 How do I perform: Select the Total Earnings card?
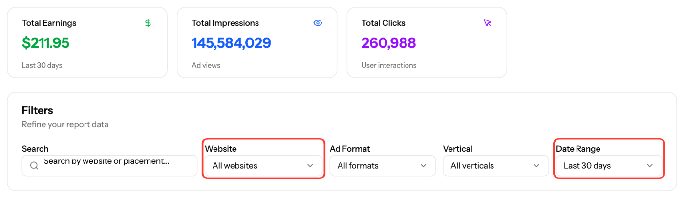pos(87,42)
